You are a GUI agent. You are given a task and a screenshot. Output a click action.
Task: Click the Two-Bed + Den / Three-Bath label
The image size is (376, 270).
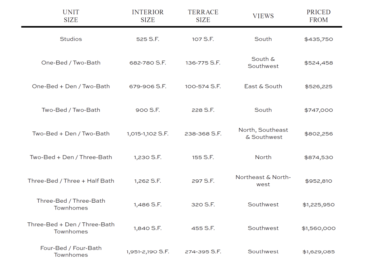click(71, 157)
